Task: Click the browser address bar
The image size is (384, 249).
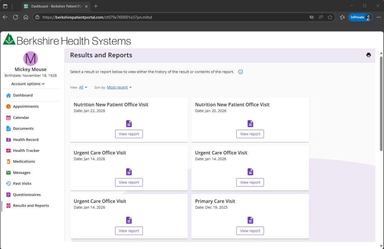Action: coord(169,17)
